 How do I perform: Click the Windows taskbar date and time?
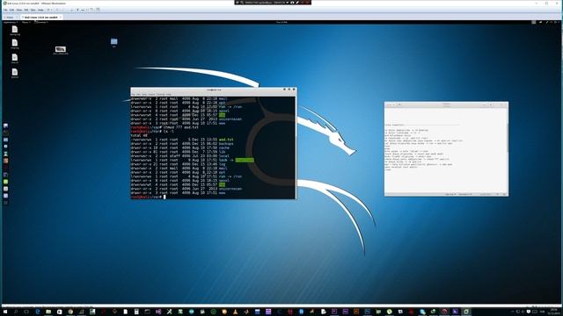point(553,312)
